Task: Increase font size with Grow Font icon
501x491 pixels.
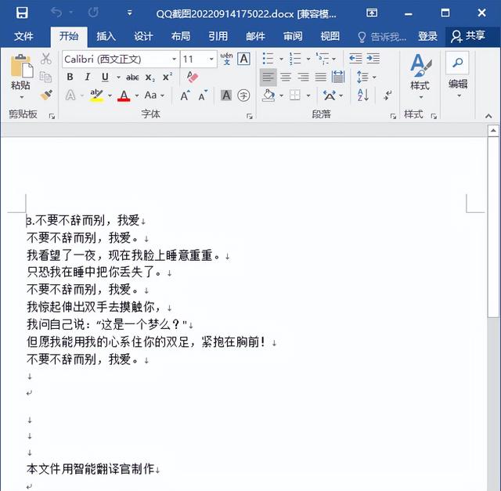Action: (185, 96)
